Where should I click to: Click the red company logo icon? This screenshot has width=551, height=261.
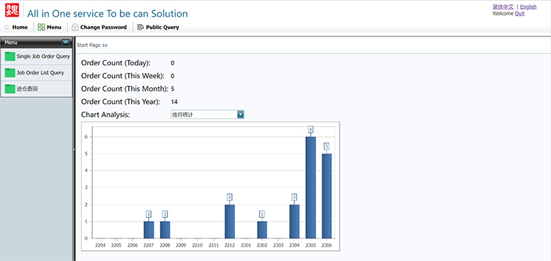(12, 10)
